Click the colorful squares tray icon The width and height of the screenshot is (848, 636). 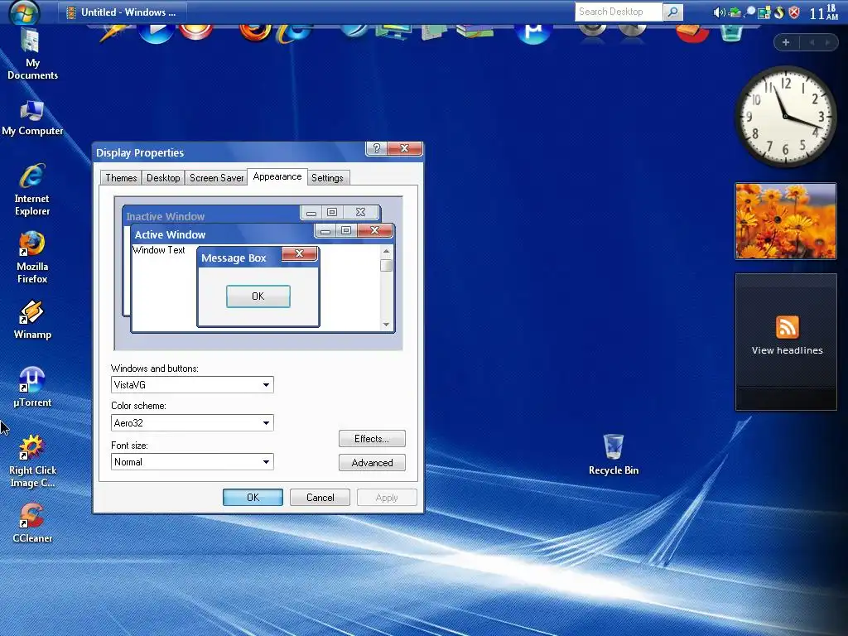(764, 12)
